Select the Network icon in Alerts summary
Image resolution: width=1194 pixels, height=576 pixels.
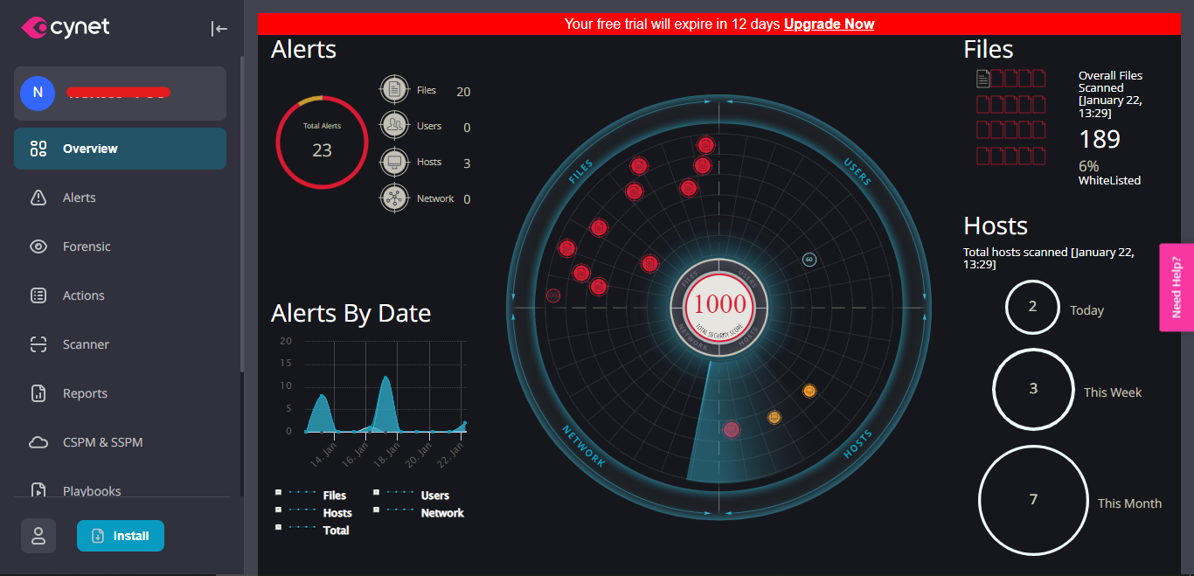(394, 198)
